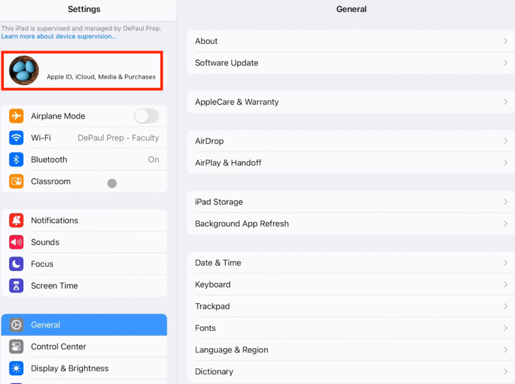Open Trackpad settings
Image resolution: width=515 pixels, height=384 pixels.
351,306
